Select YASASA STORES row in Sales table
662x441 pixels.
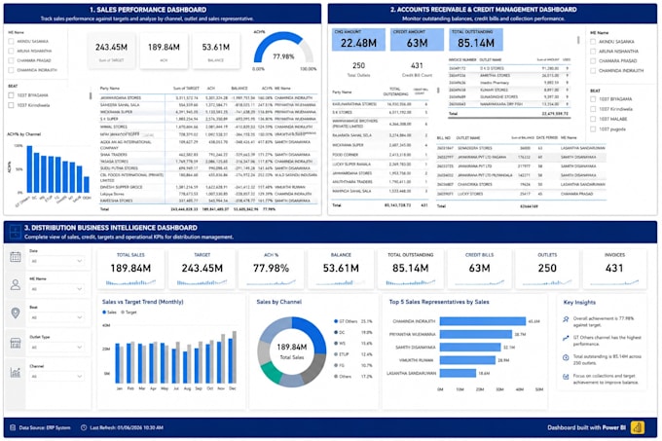tap(208, 162)
